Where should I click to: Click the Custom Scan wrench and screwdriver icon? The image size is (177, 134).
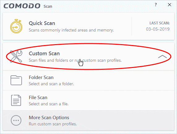pyautogui.click(x=16, y=56)
